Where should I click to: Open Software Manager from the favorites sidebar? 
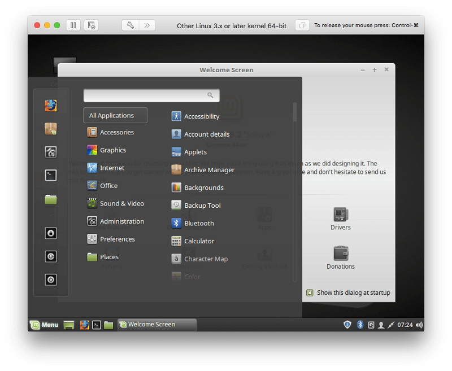[x=51, y=129]
